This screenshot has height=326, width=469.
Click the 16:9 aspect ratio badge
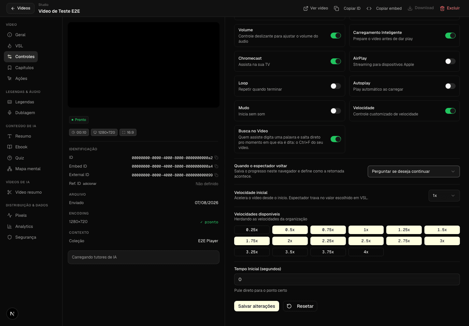tap(128, 132)
